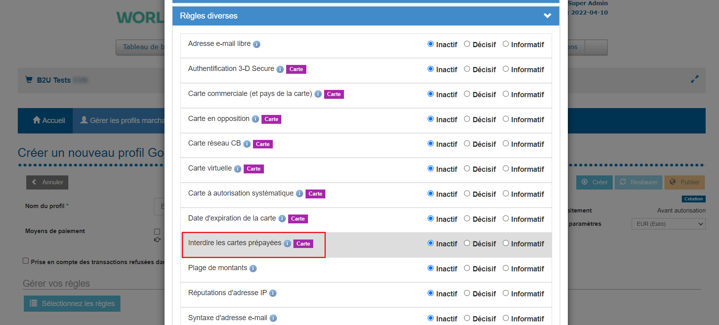
Task: Open info icon for Carte commerciale rule
Action: click(x=318, y=94)
